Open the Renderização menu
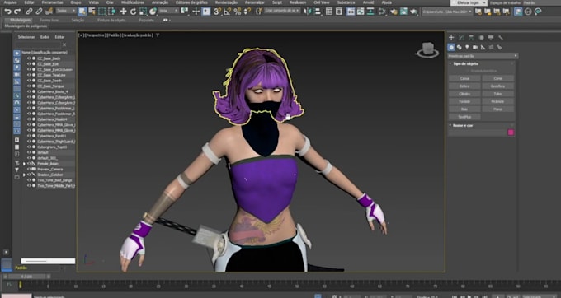Viewport: 561px width, 298px height. (226, 2)
